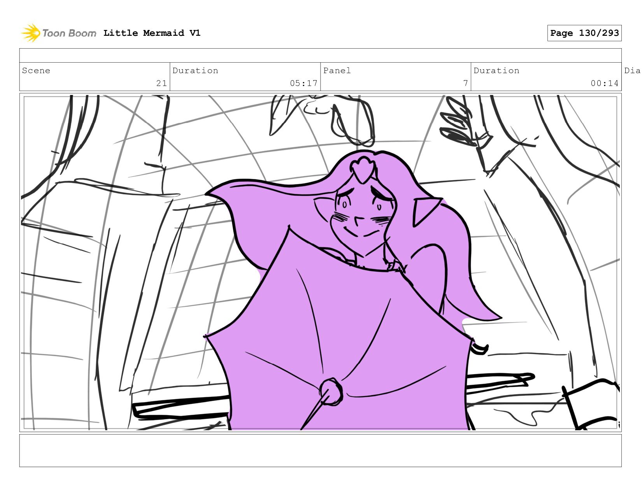Click the 'Page 130/293' page number box
The width and height of the screenshot is (642, 496).
[x=584, y=33]
